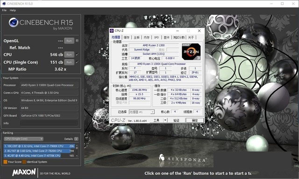299x179 pixels.
Task: Click the multiplier x 15.5 value
Action: click(139, 94)
